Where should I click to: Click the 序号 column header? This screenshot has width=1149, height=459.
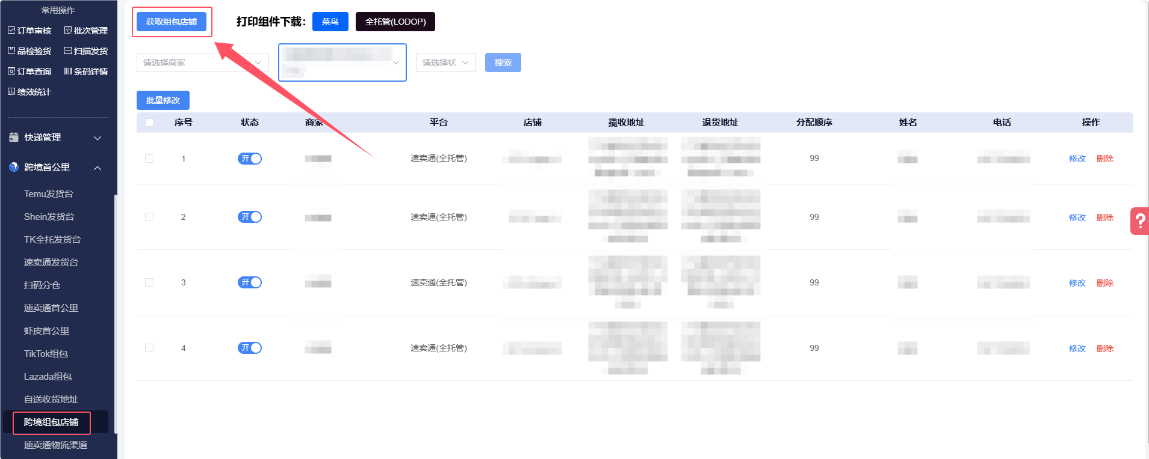click(184, 123)
